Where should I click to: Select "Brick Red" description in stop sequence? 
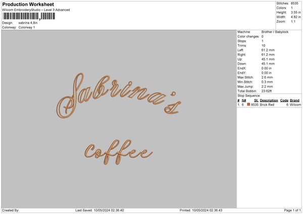point(267,104)
